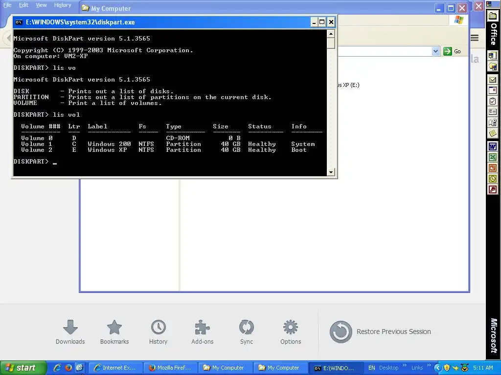Image resolution: width=501 pixels, height=375 pixels.
Task: Launch Firefox from Quick Launch
Action: tap(68, 368)
